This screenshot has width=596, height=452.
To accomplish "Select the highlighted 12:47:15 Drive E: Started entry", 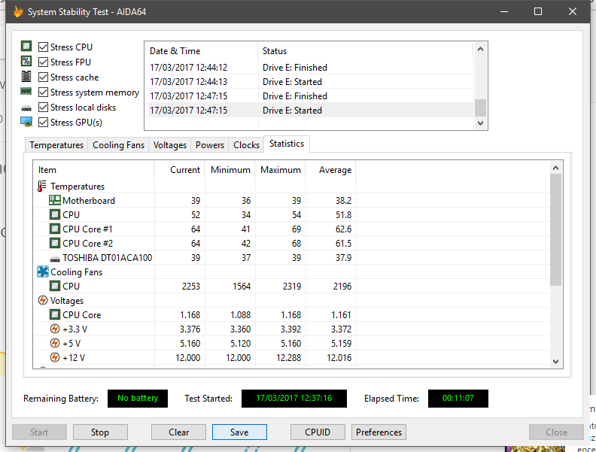I will click(309, 110).
